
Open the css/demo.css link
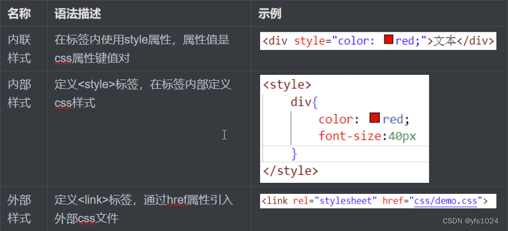[446, 201]
